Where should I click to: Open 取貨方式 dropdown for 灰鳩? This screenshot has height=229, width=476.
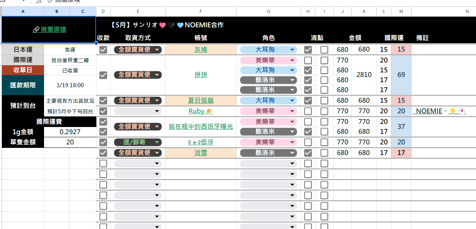pyautogui.click(x=138, y=49)
